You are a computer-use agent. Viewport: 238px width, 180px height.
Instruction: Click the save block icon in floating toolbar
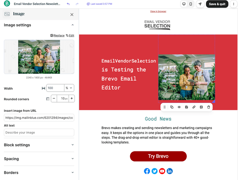click(x=186, y=107)
